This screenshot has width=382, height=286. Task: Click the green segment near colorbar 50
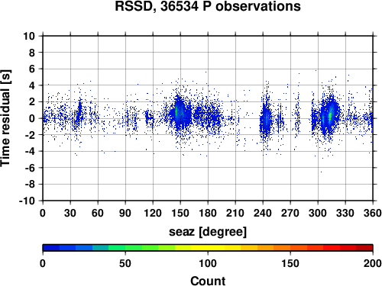coord(125,248)
